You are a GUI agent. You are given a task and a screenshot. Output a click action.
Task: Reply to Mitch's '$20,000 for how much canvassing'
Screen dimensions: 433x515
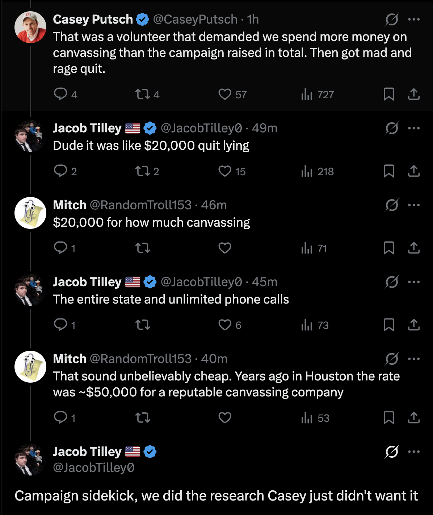coord(60,248)
